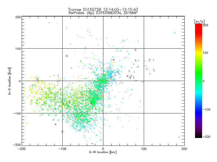Click the colorbar label '0'

[203, 81]
